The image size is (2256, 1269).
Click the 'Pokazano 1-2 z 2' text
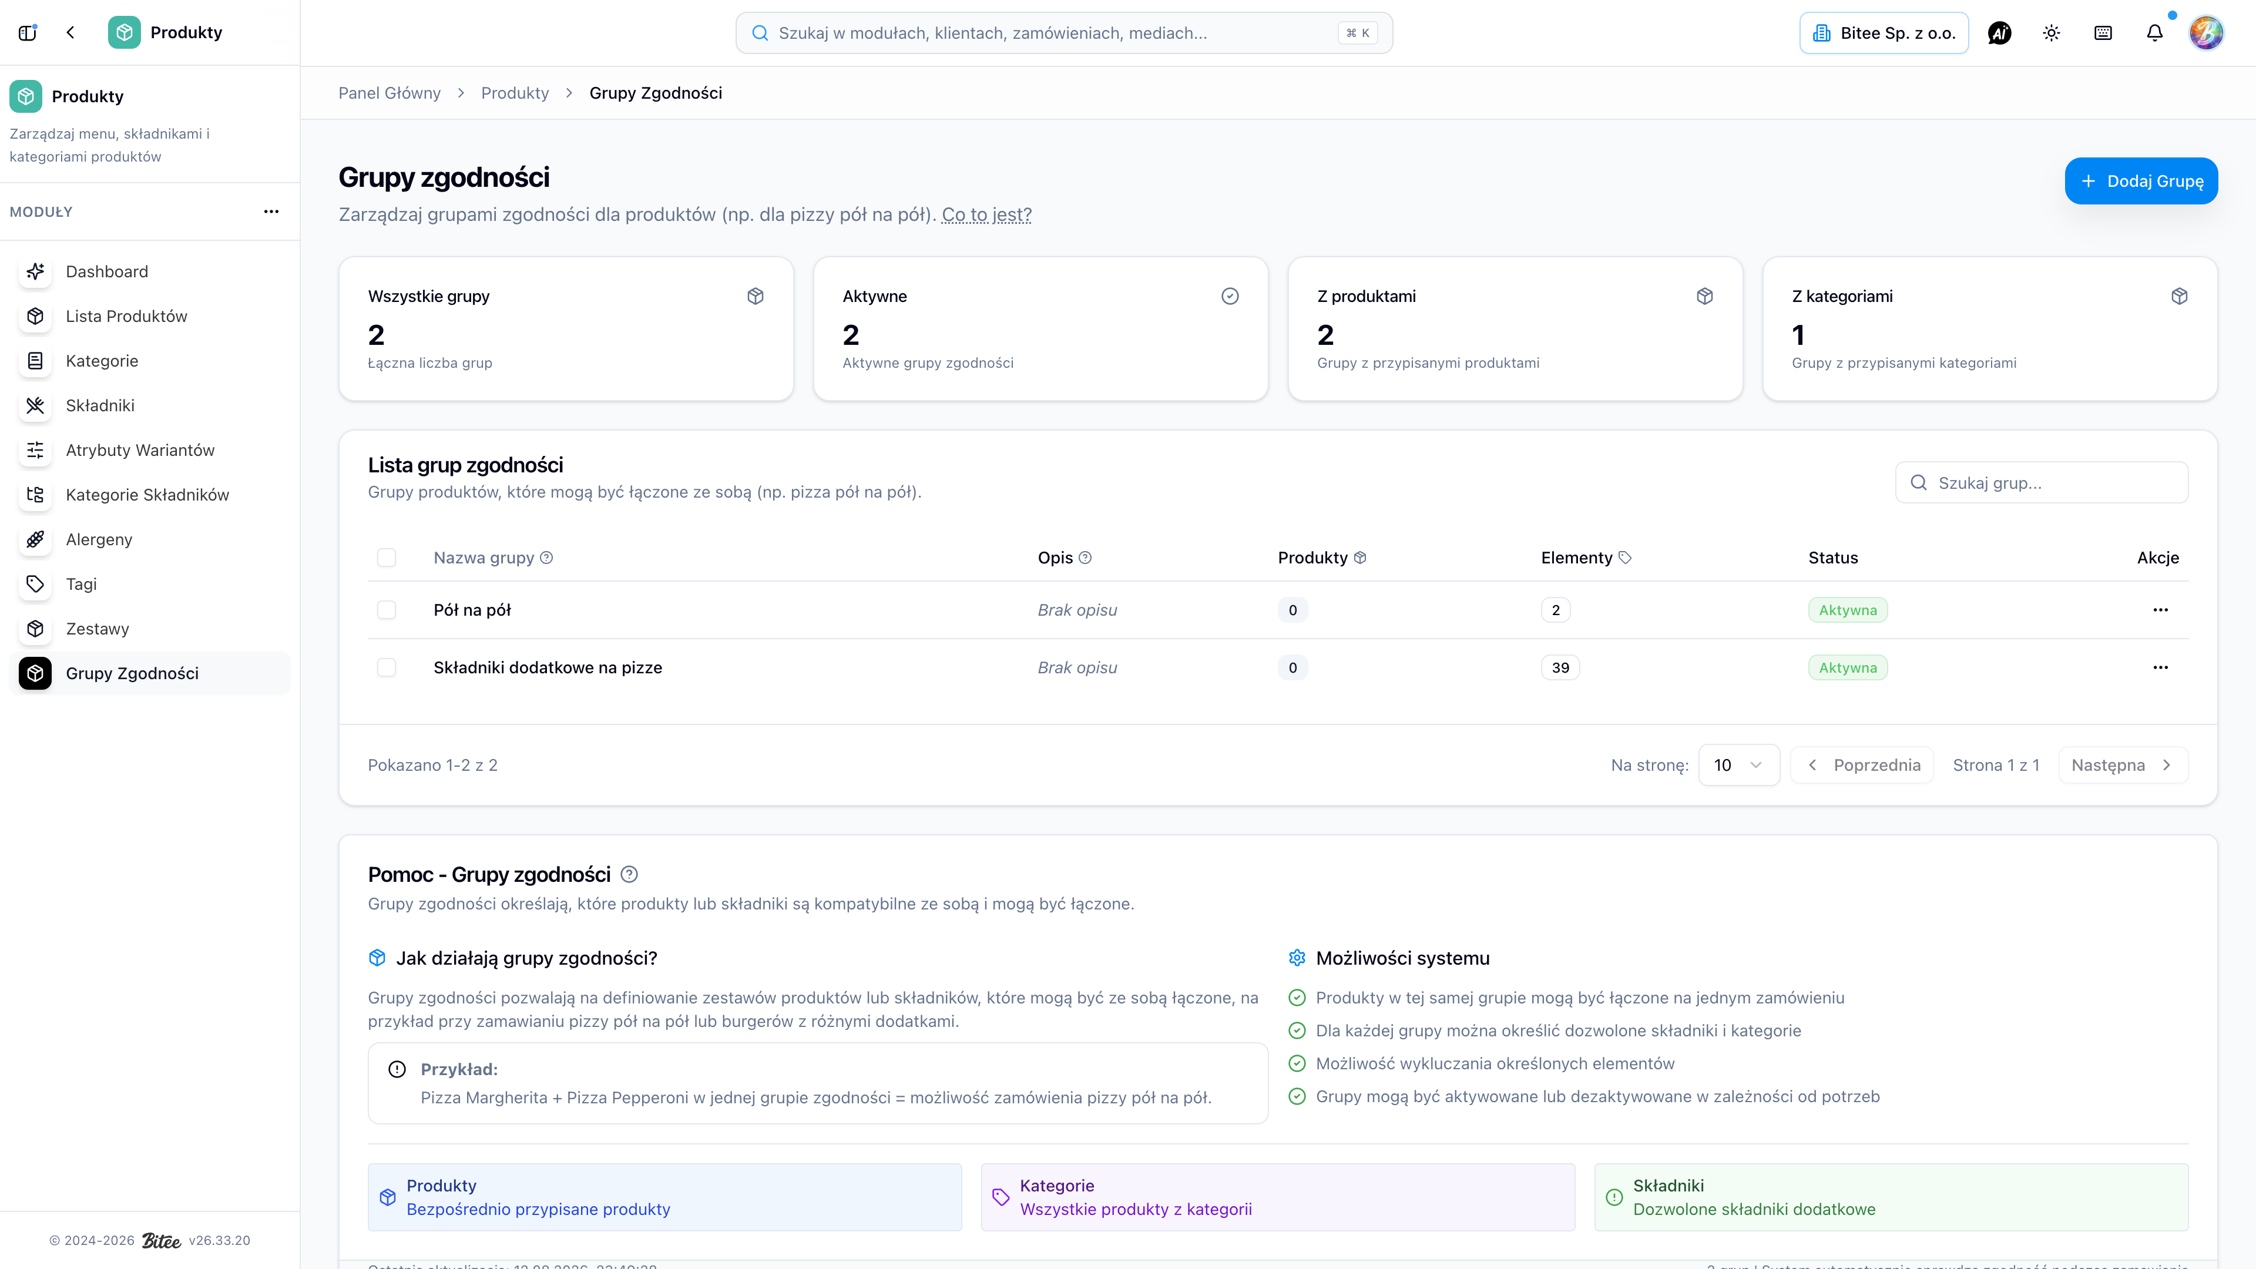(x=432, y=766)
